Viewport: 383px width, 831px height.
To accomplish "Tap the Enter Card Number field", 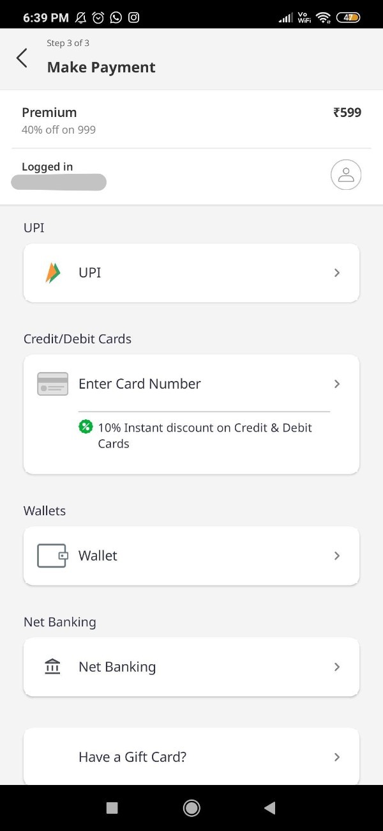I will 191,384.
